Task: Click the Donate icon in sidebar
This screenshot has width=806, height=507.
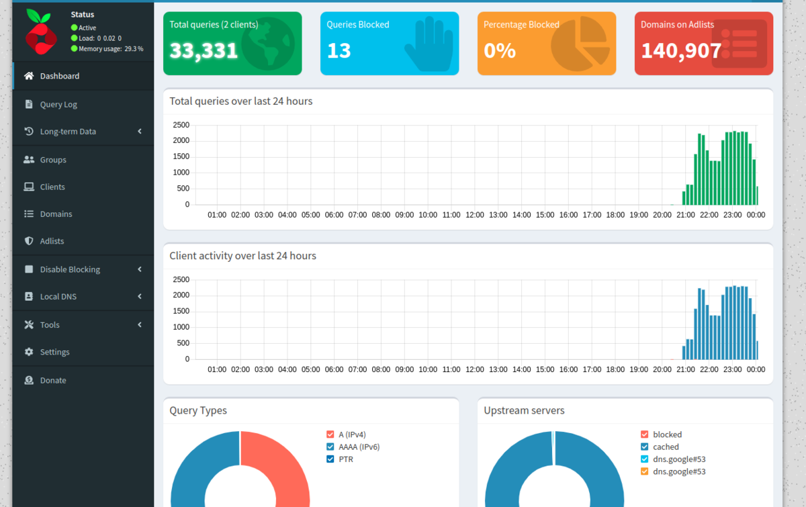Action: [29, 380]
